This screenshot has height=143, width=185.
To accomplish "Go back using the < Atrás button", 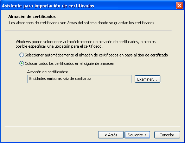I will coord(111,135).
